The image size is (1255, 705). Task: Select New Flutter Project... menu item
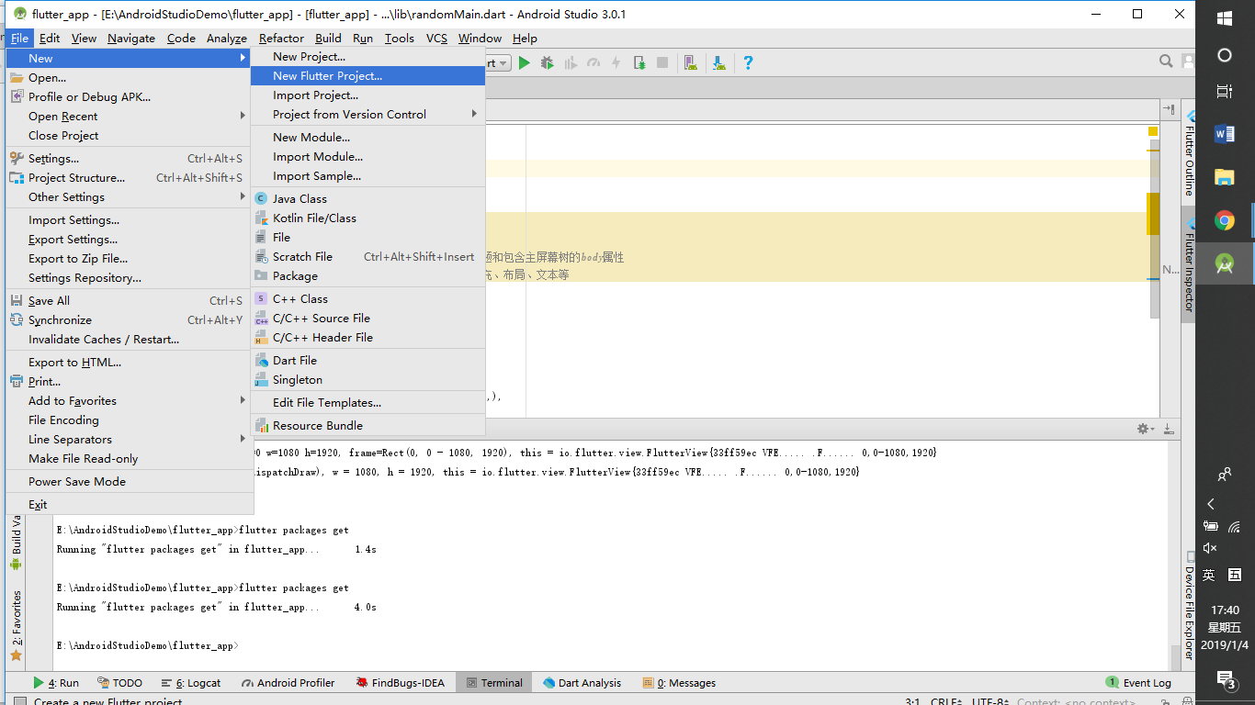click(367, 76)
